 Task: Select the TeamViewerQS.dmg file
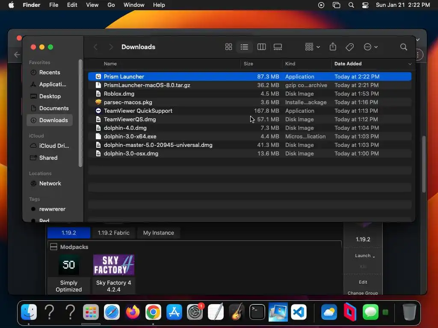(250, 120)
